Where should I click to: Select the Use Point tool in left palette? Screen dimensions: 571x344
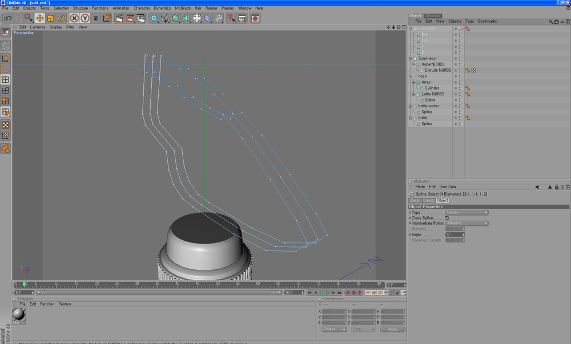pos(6,79)
